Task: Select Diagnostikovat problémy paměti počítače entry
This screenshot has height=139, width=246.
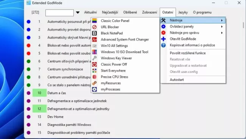Action: tap(79, 133)
